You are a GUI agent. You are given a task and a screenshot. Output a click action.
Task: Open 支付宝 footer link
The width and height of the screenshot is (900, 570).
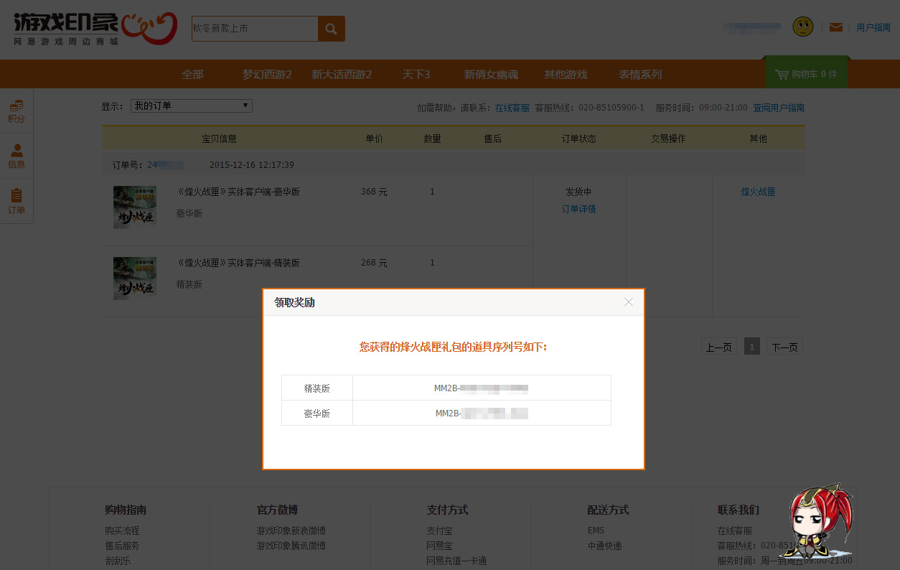439,531
